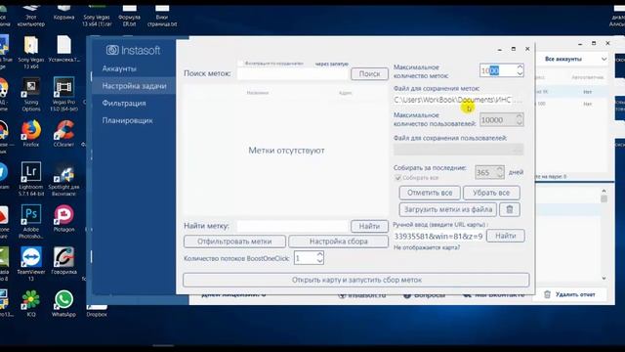Increase the Собирать за последние days value
This screenshot has height=352, width=625.
[500, 169]
